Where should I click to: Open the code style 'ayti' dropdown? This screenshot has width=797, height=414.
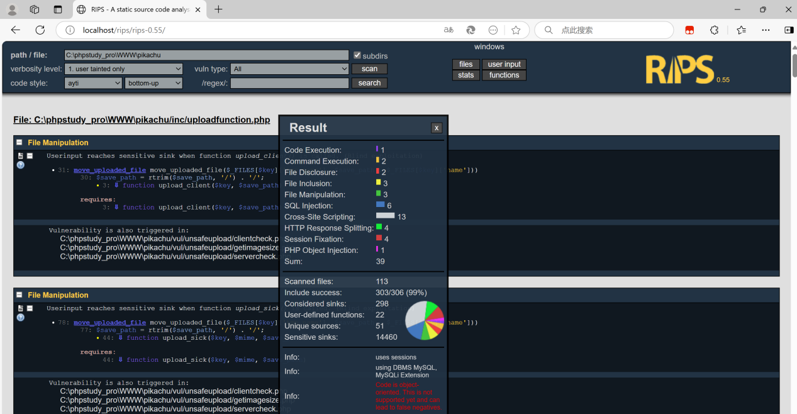(x=93, y=83)
